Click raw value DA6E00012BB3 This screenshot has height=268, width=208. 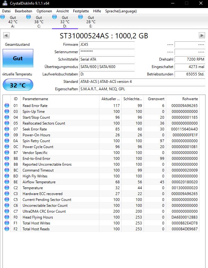click(x=184, y=217)
